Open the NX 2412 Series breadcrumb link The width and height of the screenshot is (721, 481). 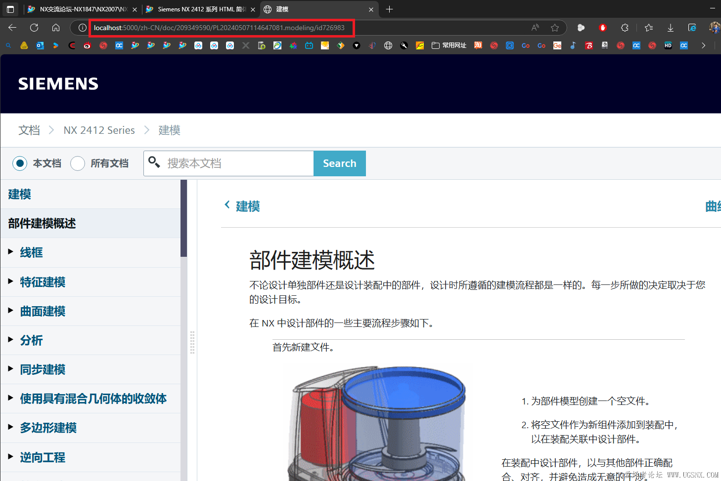99,130
